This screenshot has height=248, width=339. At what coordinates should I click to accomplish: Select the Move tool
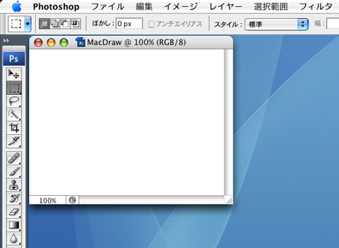14,74
